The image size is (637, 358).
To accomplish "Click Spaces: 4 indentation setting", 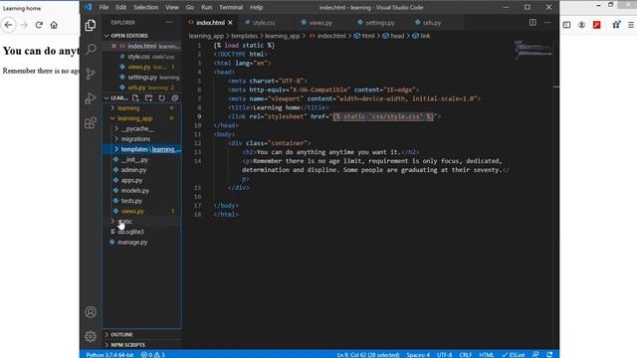I will (418, 354).
